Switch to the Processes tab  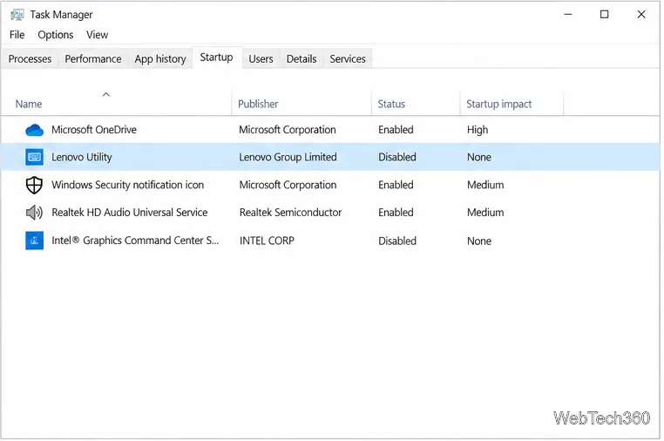click(x=30, y=59)
